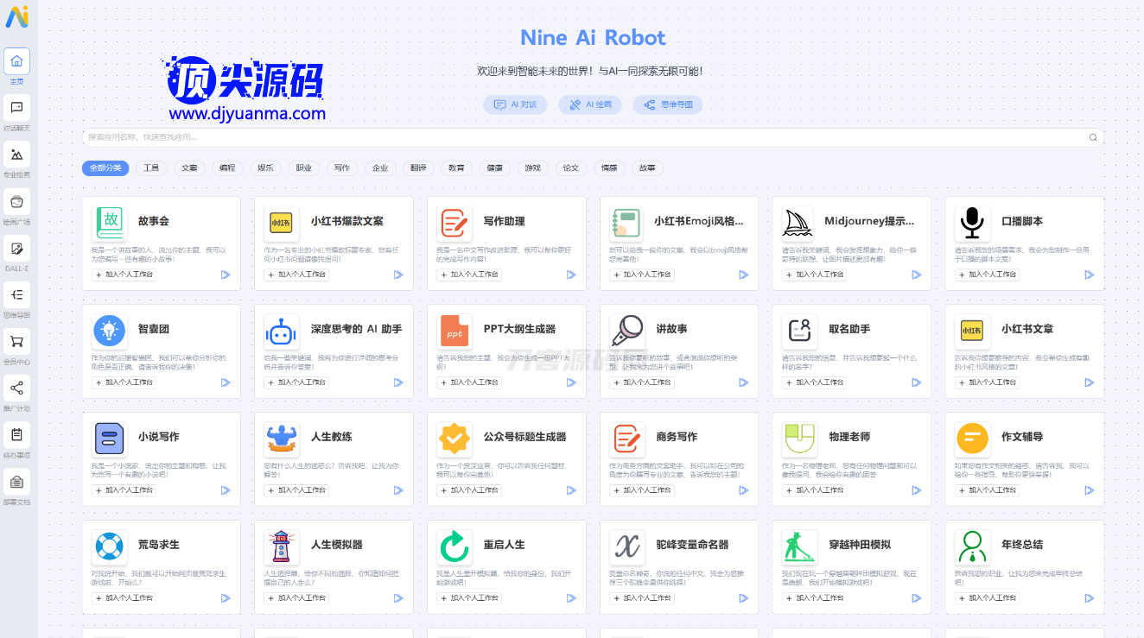Click the AI 绘画 button
The height and width of the screenshot is (638, 1144).
(x=590, y=104)
